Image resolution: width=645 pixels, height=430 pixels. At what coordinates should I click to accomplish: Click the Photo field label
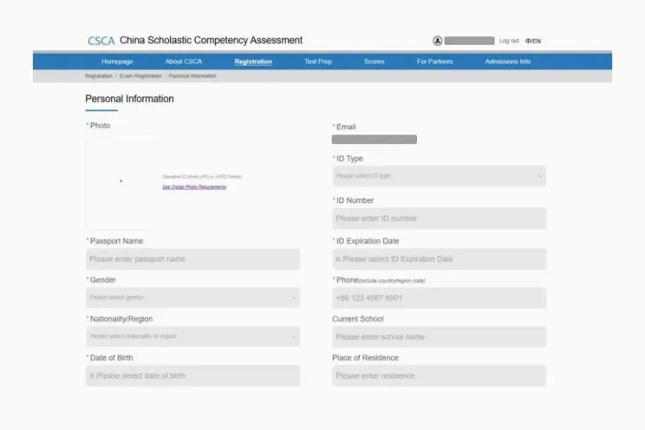click(98, 126)
